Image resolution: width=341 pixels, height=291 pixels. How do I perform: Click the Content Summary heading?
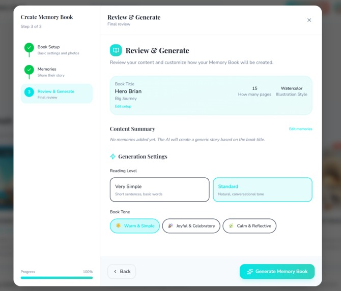point(132,129)
